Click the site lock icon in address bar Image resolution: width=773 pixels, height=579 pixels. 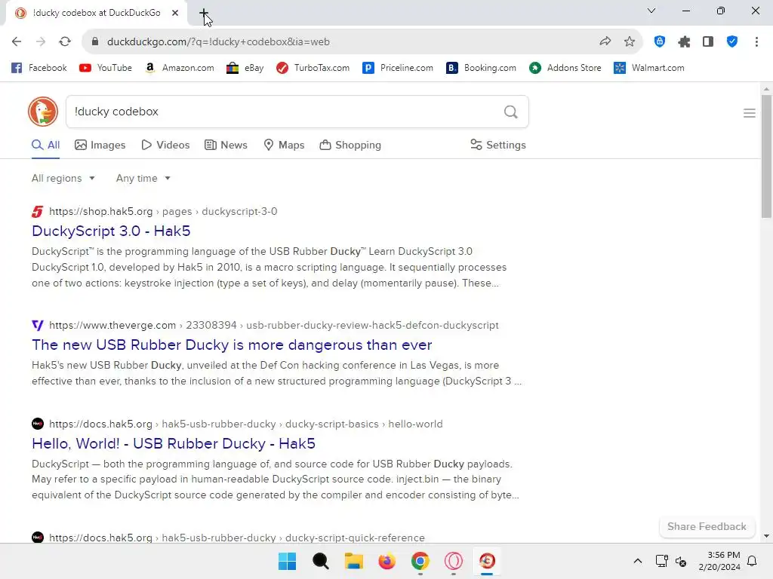click(x=95, y=41)
